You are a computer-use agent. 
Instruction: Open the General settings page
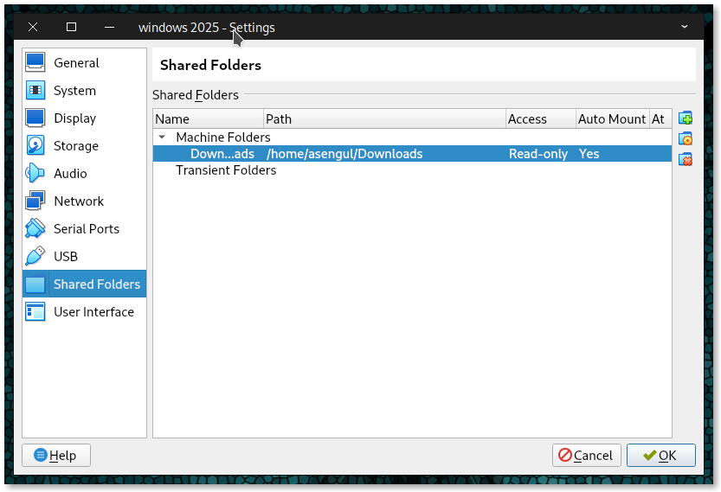pos(85,62)
